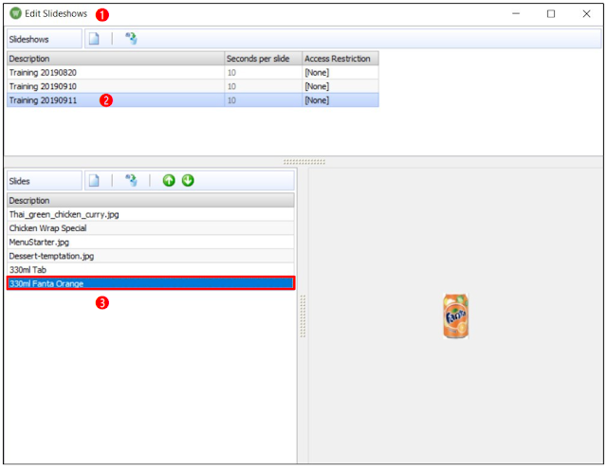The image size is (607, 468).
Task: Select the Dessert-temptation.jpg slide
Action: click(151, 256)
